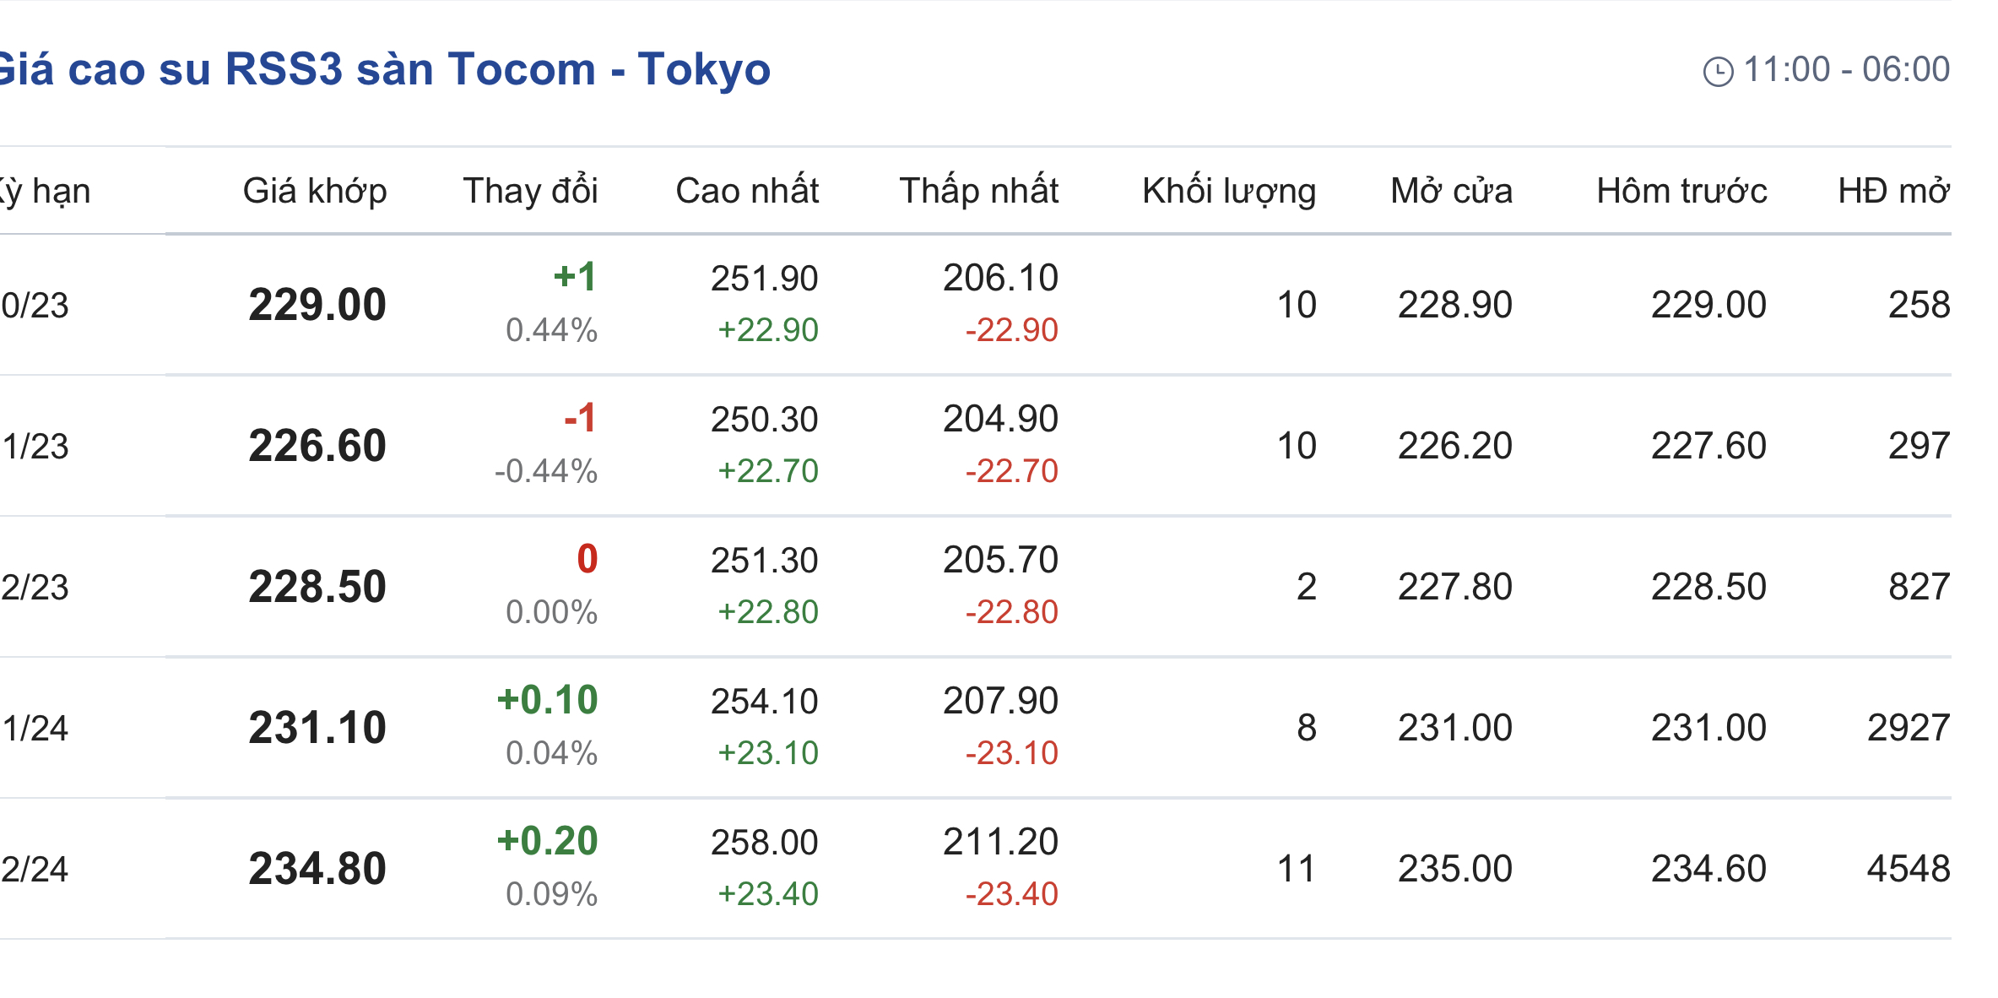Select the matched price 228.50
The width and height of the screenshot is (1998, 998).
click(x=317, y=587)
